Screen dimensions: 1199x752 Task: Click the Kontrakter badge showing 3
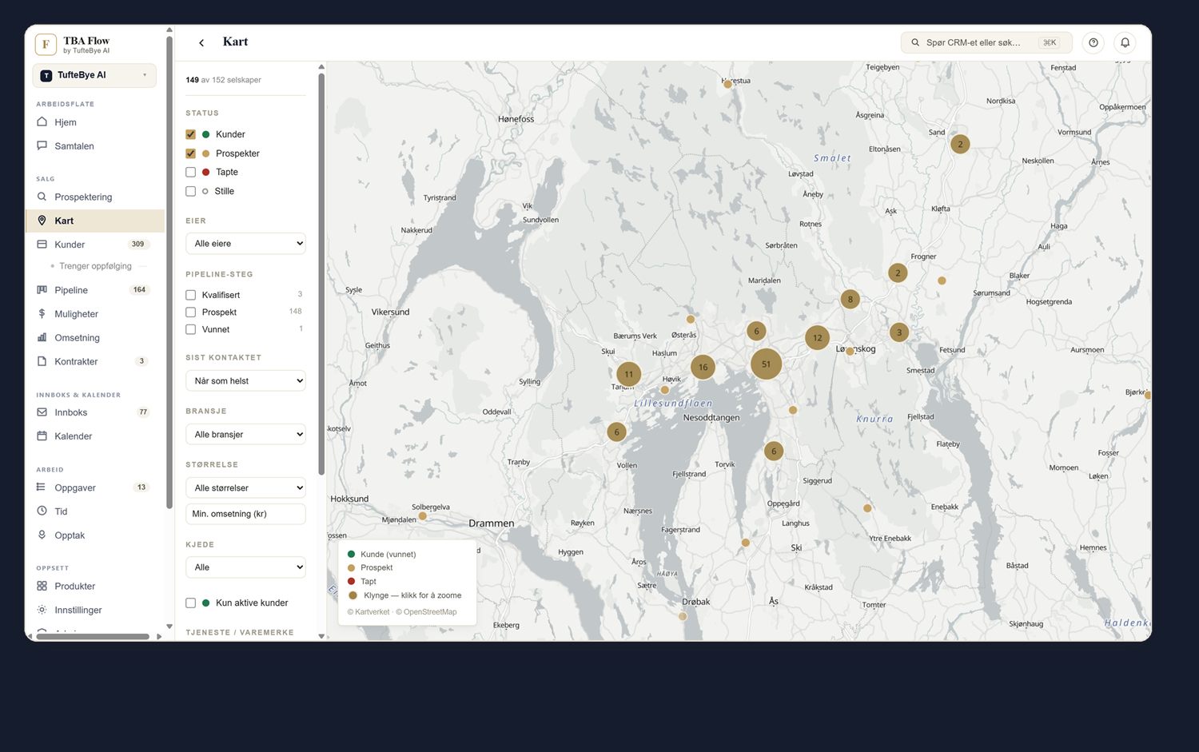coord(141,361)
